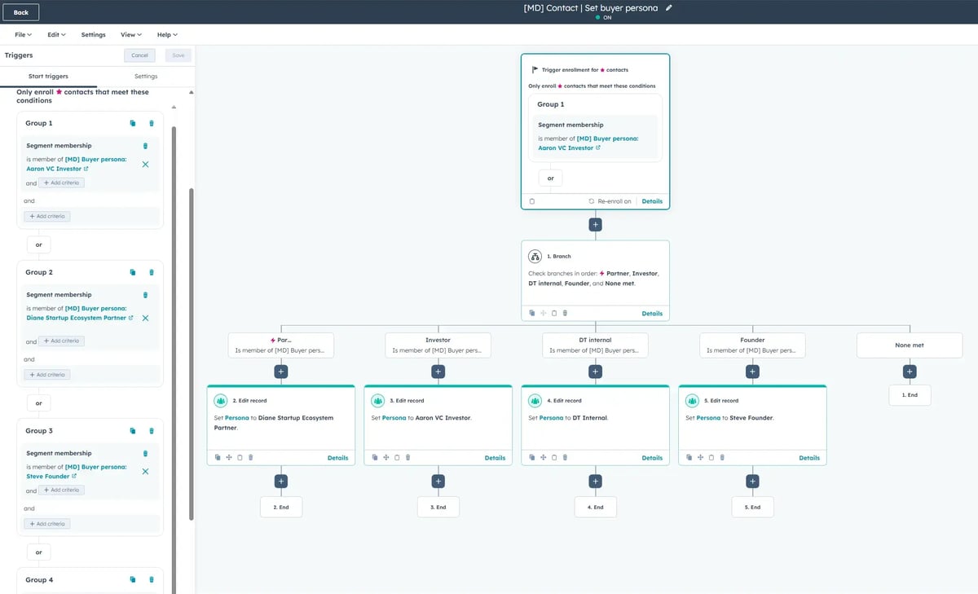This screenshot has width=978, height=594.
Task: Cancel trigger changes
Action: (x=139, y=55)
